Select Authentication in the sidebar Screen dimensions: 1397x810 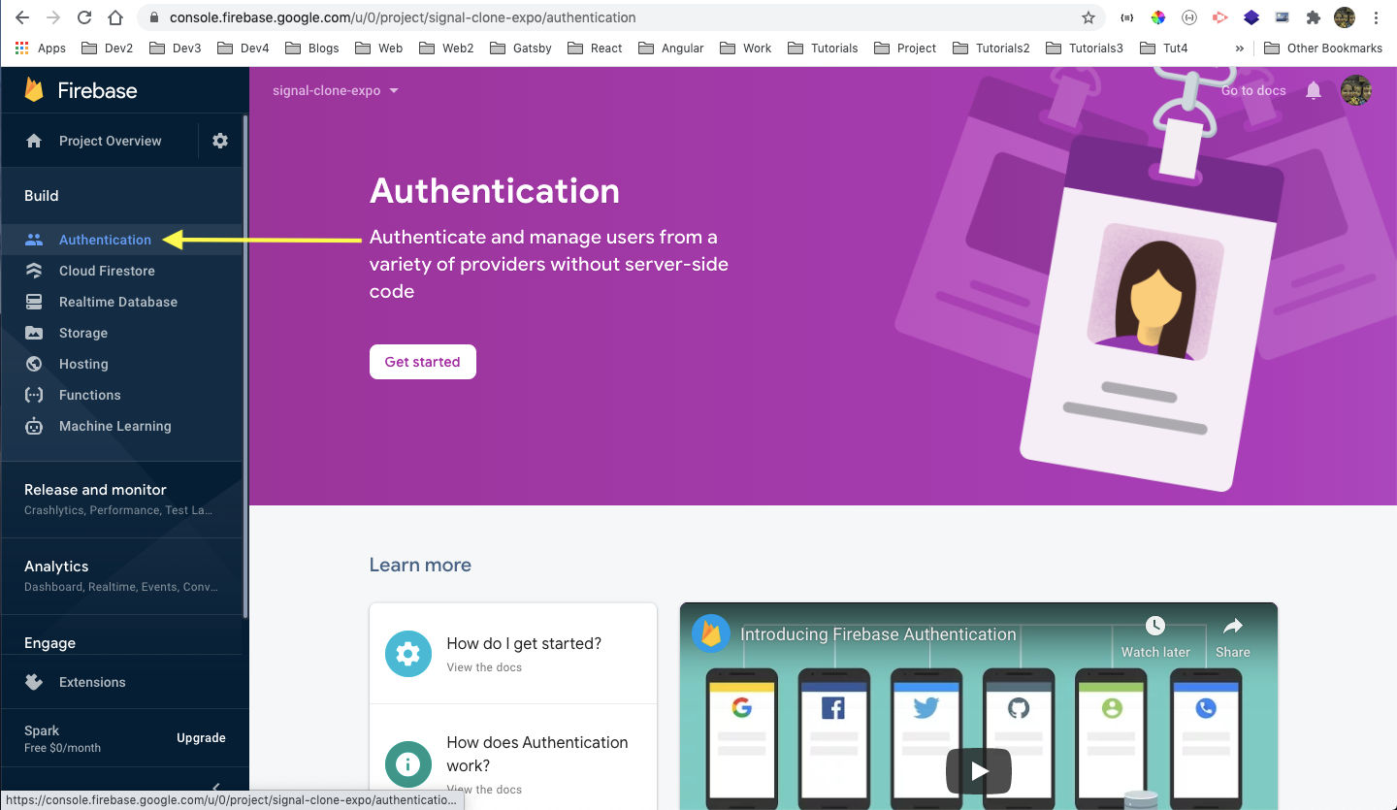pos(121,240)
